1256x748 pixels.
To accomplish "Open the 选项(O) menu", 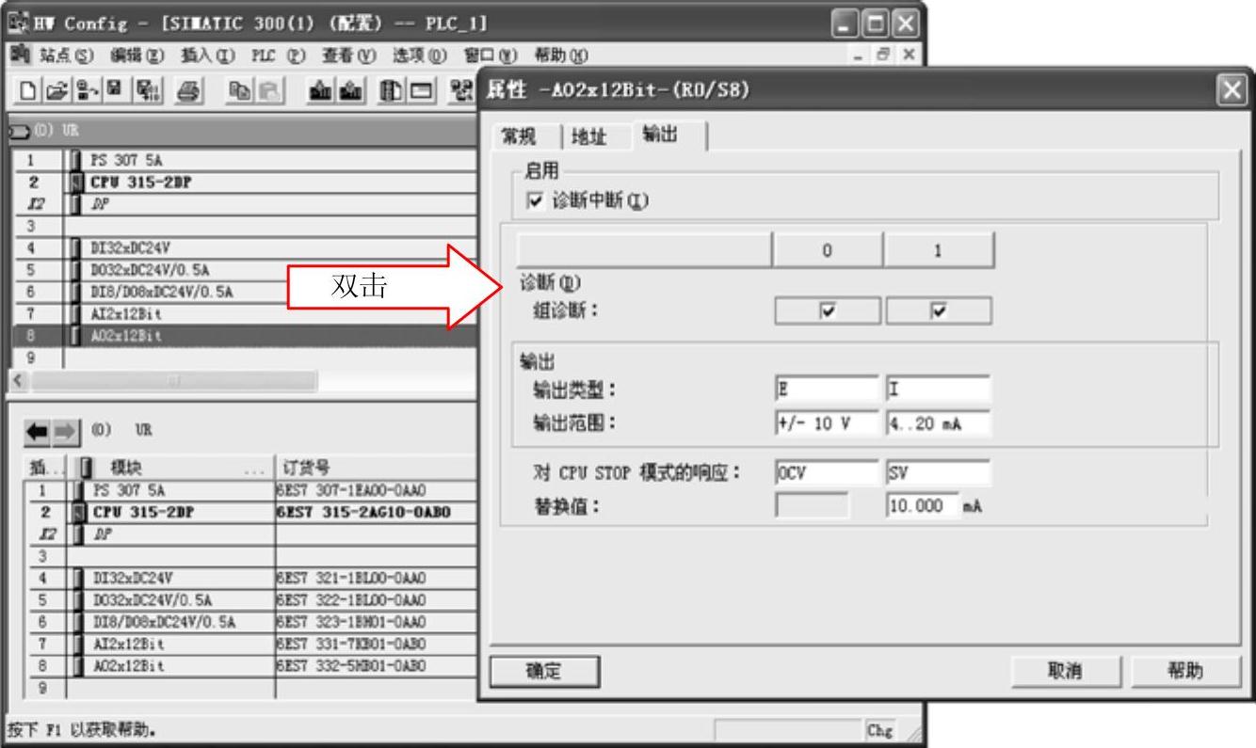I will 419,55.
